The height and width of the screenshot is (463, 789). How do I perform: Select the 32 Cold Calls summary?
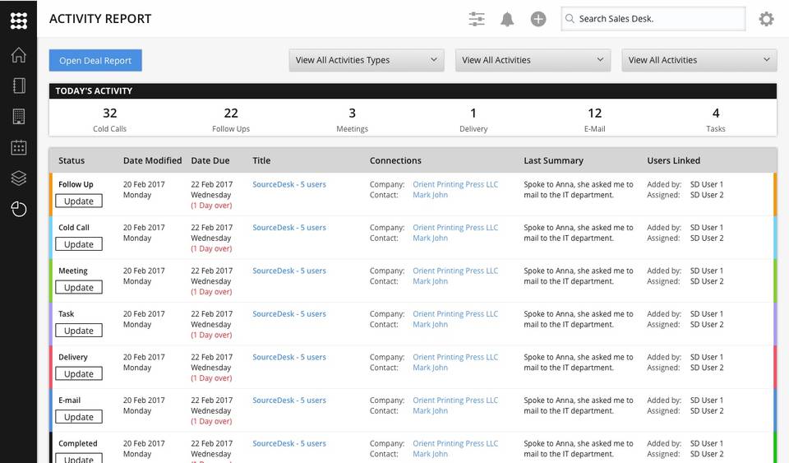click(109, 120)
